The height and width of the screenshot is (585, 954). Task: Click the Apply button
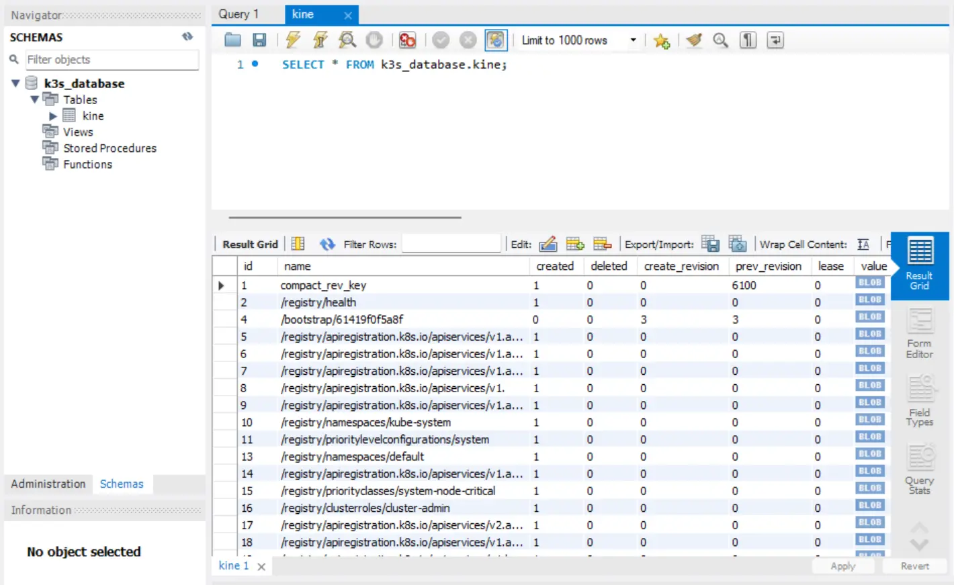click(842, 566)
